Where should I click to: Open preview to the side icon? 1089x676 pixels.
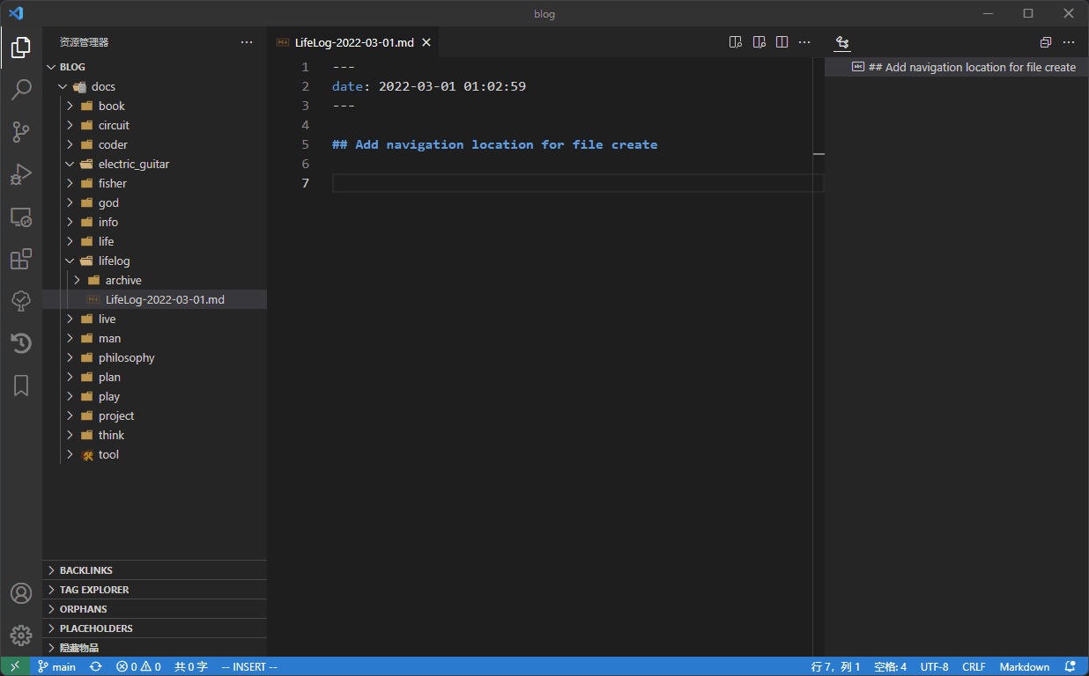[737, 42]
